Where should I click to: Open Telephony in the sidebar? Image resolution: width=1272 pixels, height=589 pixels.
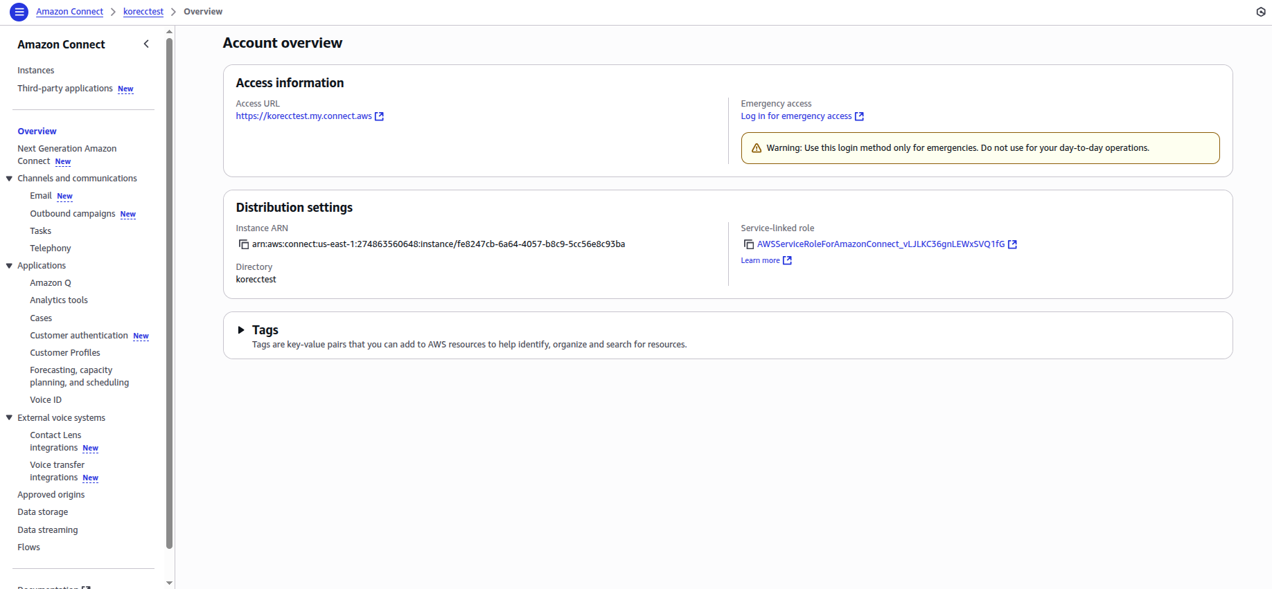pos(50,248)
